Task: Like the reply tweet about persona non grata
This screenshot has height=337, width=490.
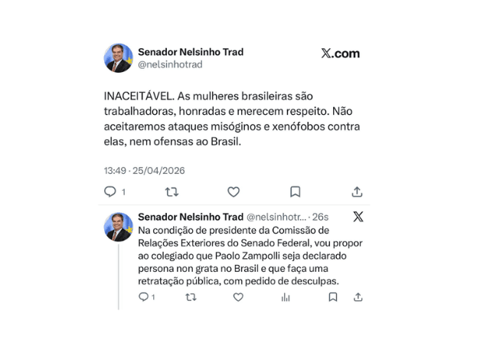Action: click(x=238, y=297)
